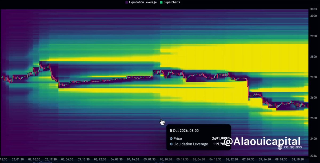Toggle the Supercharts legend series
Screen dimensions: 320x163
click(x=170, y=2)
